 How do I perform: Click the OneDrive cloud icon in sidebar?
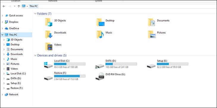coord(7,28)
